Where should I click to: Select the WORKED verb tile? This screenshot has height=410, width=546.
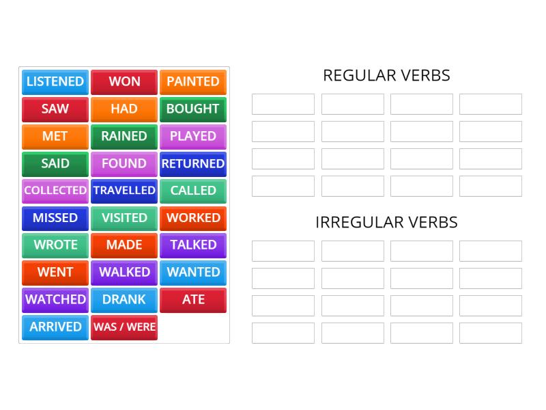192,218
